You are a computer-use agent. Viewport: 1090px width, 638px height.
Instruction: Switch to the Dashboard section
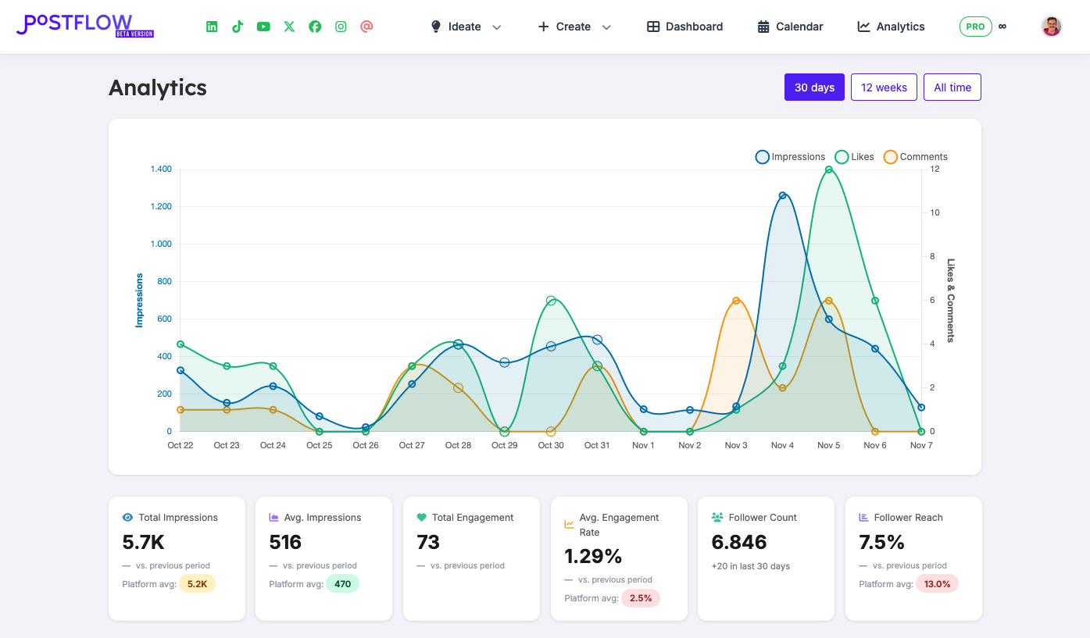coord(684,26)
